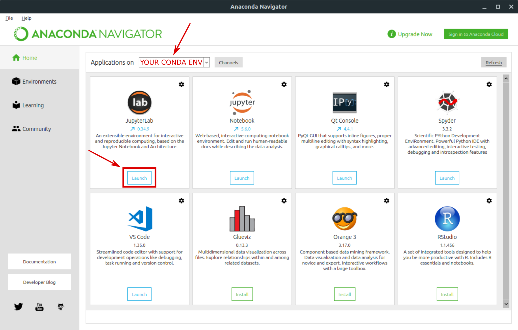Screen dimensions: 518x330
Task: Click the Notebook version number 5.6.0
Action: (246, 129)
